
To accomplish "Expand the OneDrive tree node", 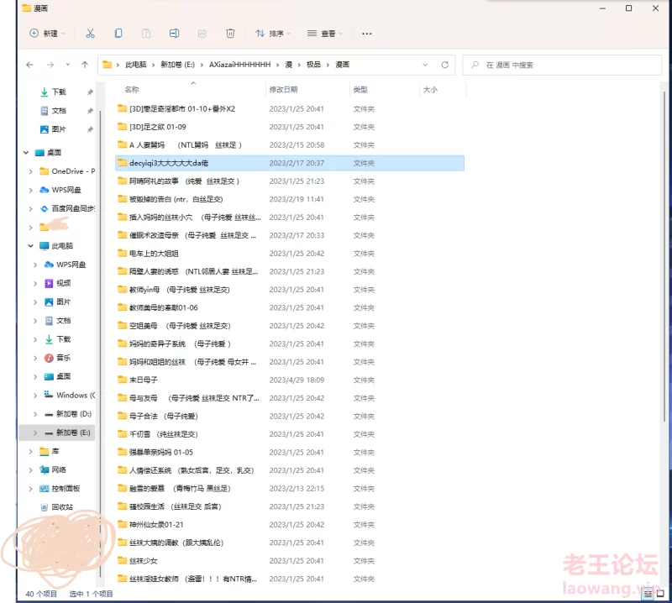I will coord(30,171).
